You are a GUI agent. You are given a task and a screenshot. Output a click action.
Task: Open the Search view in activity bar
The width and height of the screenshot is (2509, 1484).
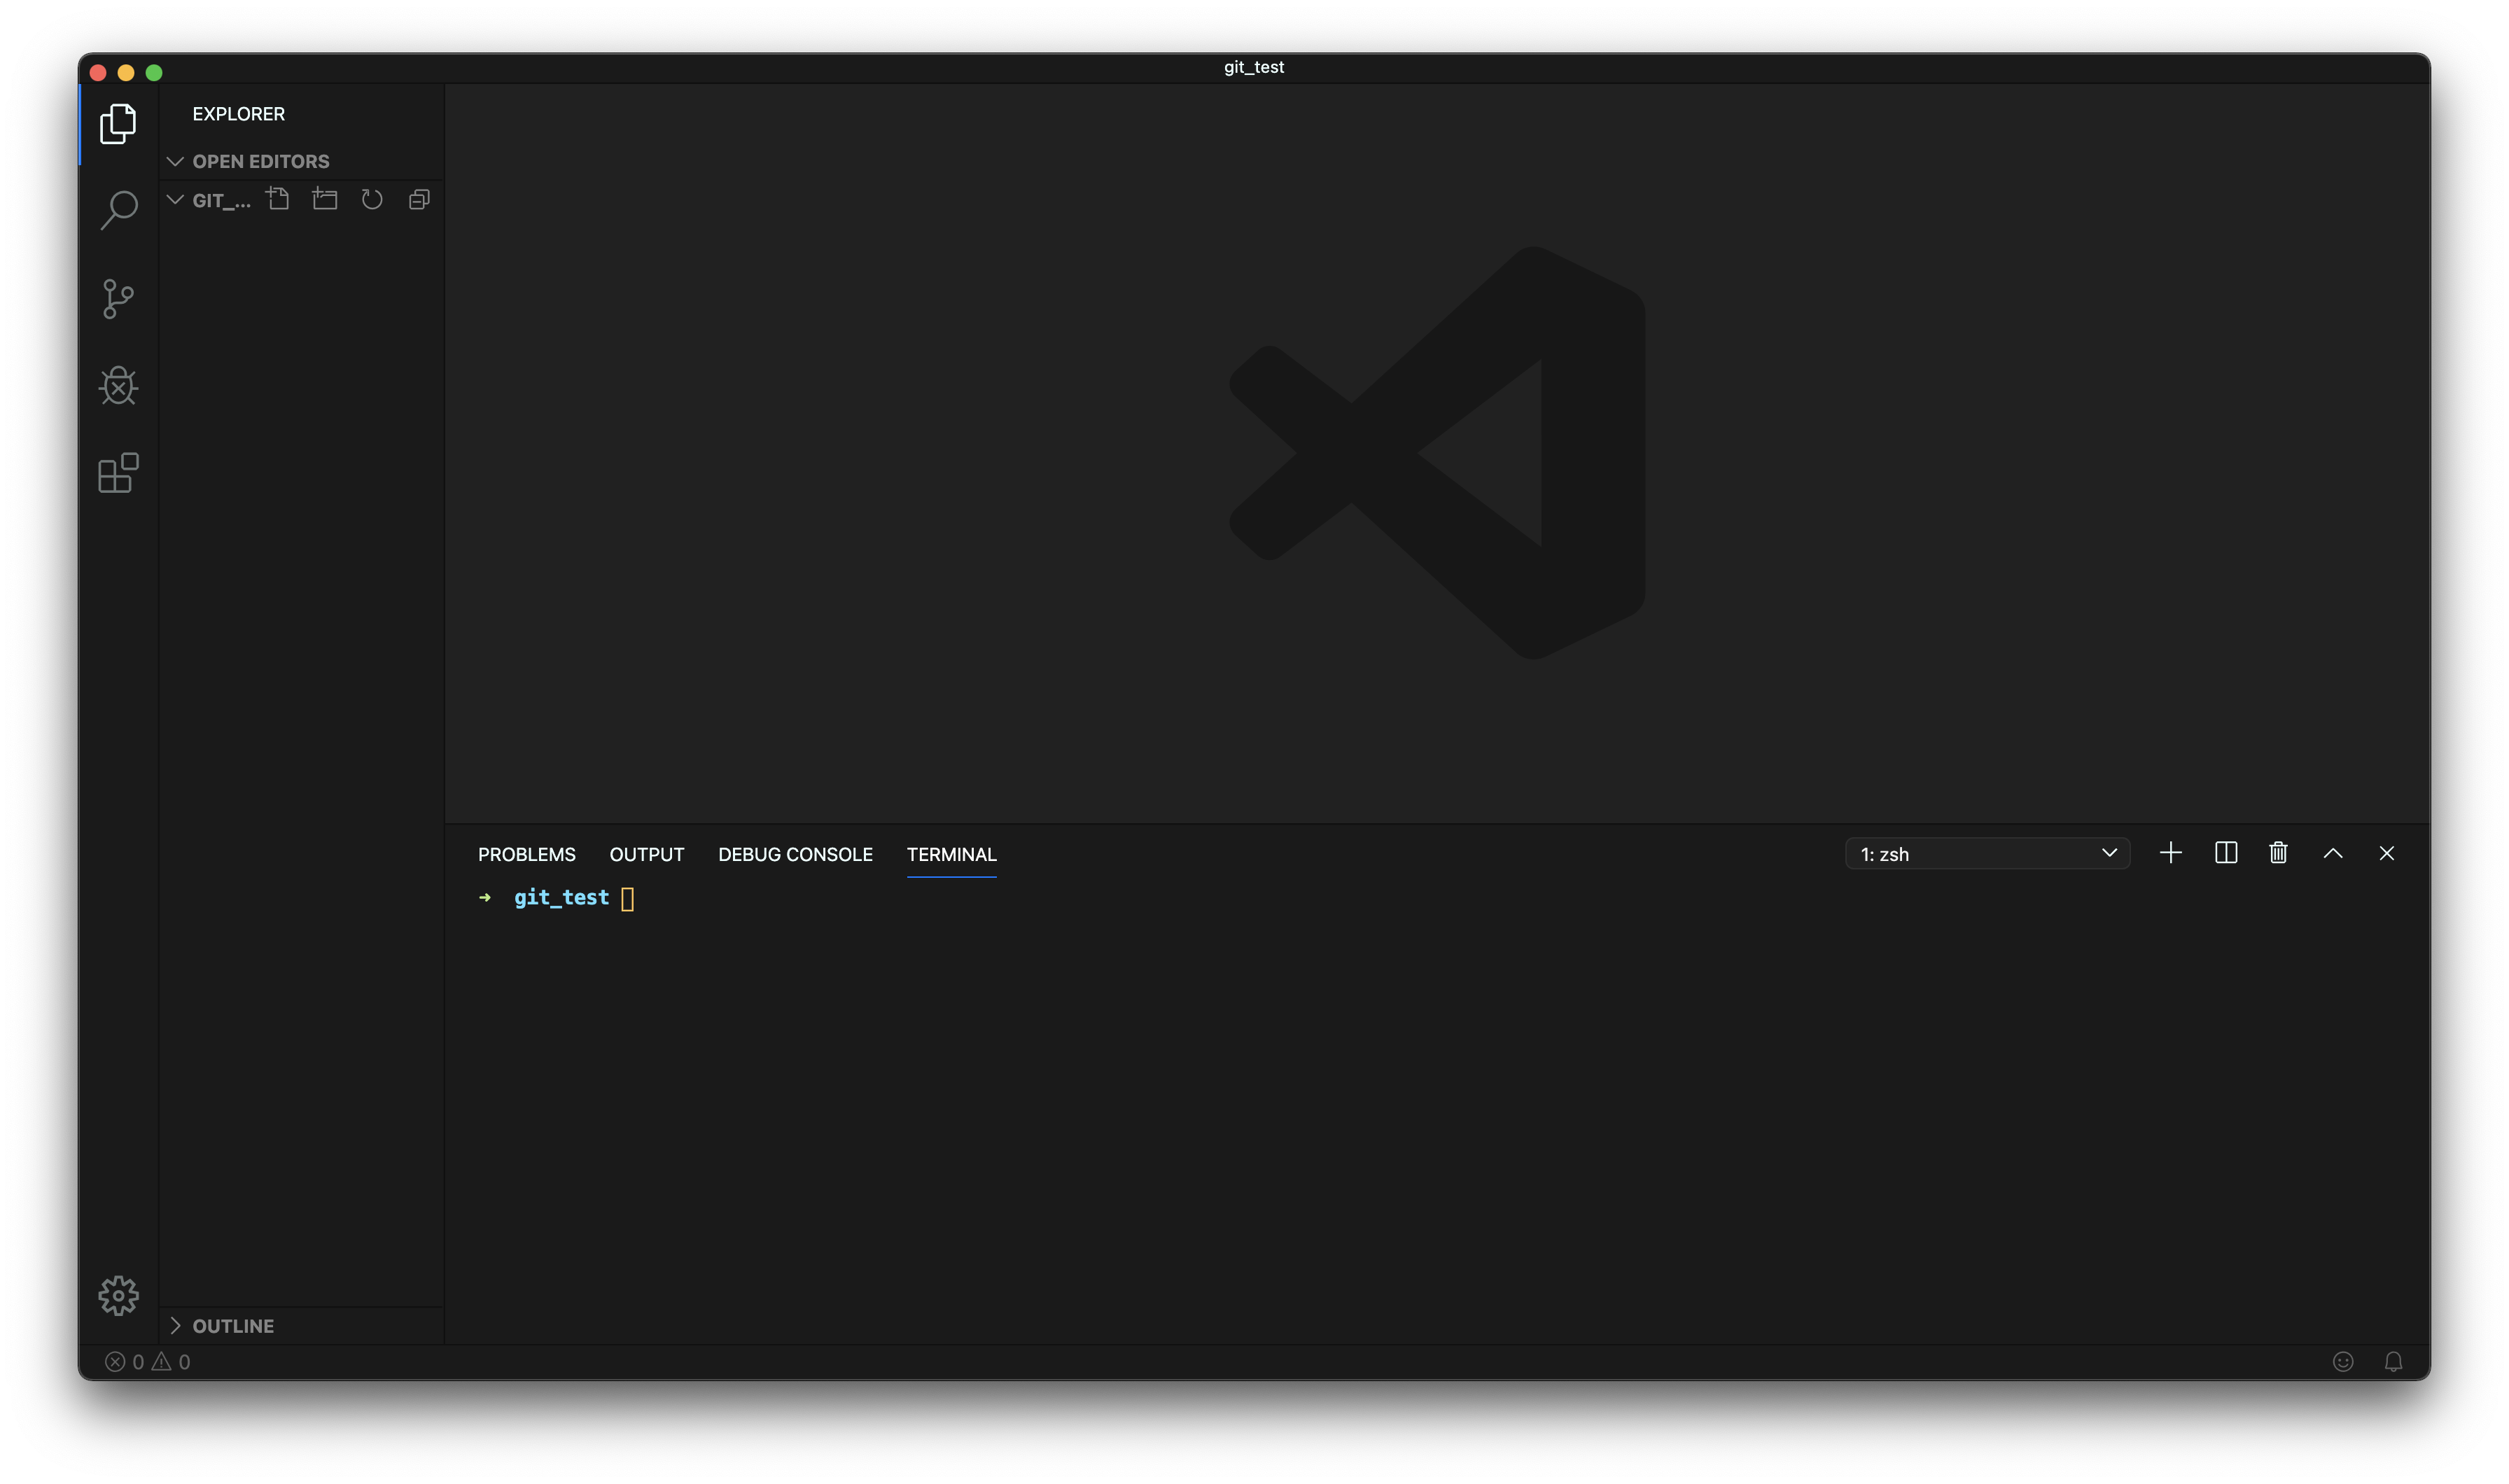pyautogui.click(x=118, y=211)
